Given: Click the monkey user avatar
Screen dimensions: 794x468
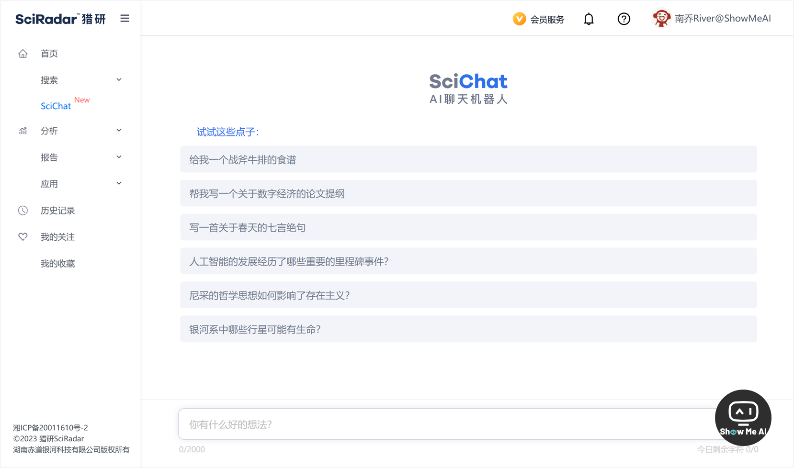Looking at the screenshot, I should pos(661,19).
